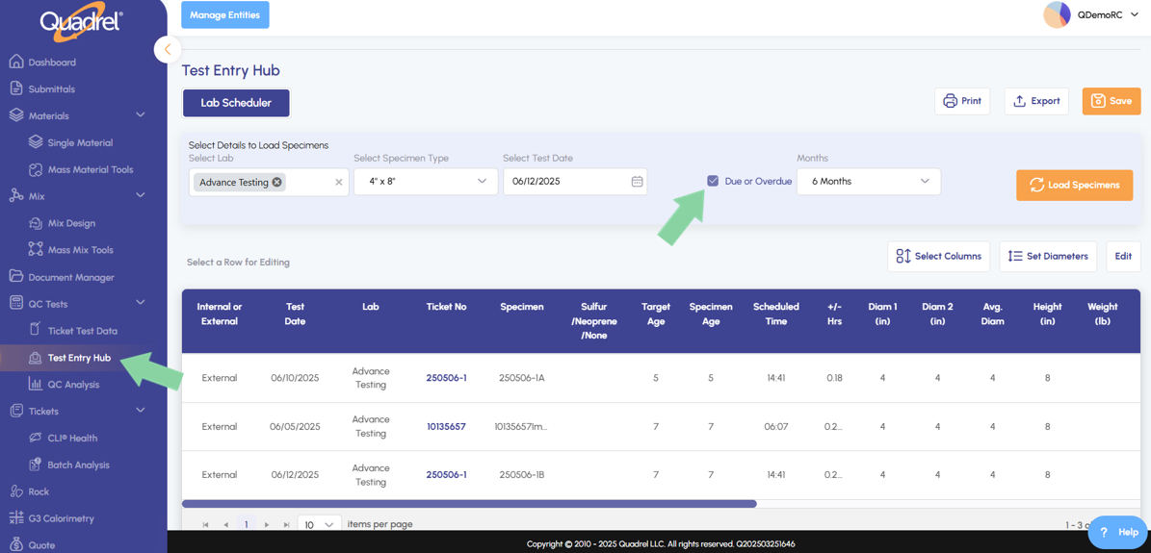Collapse sidebar with the orange arrow
Image resolution: width=1151 pixels, height=553 pixels.
tap(168, 49)
